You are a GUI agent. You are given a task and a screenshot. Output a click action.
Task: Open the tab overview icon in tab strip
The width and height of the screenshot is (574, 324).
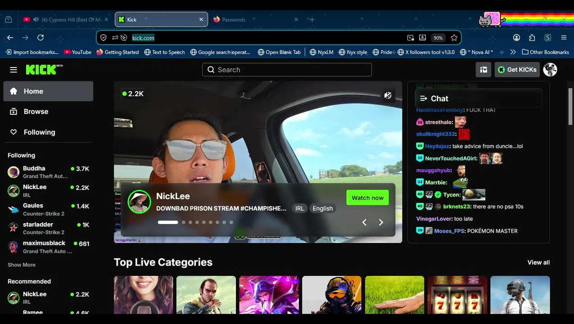point(8,20)
